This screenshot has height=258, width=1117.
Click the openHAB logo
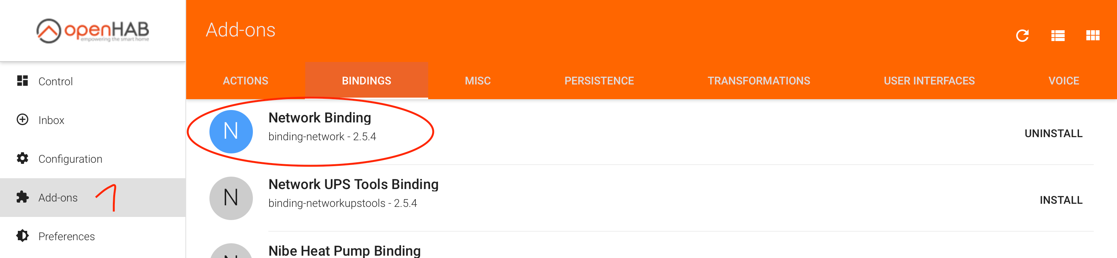click(x=92, y=31)
